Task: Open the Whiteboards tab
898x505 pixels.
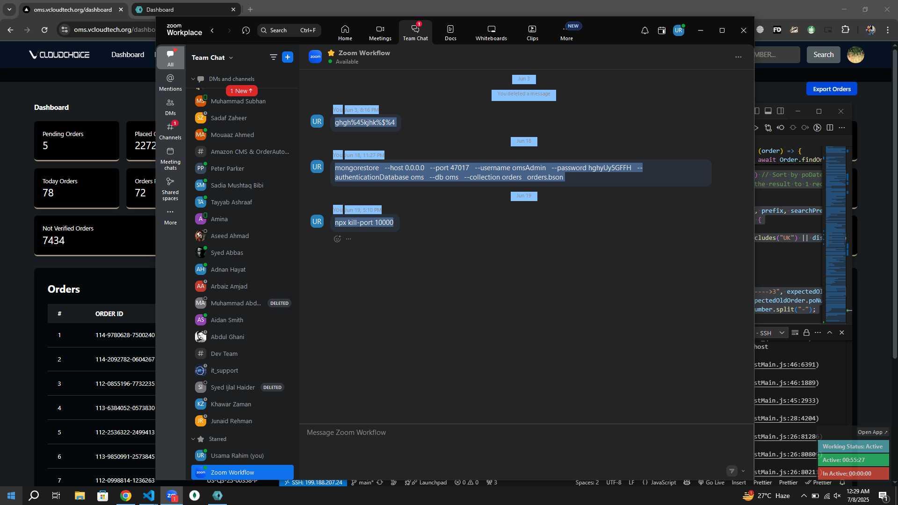Action: coord(491,33)
